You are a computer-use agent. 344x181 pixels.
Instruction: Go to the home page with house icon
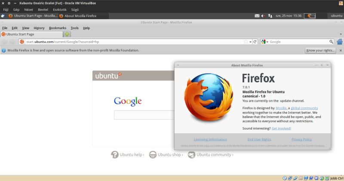point(340,42)
